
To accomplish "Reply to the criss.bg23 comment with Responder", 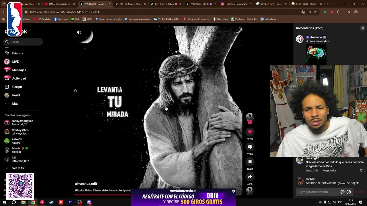I will [x=329, y=171].
